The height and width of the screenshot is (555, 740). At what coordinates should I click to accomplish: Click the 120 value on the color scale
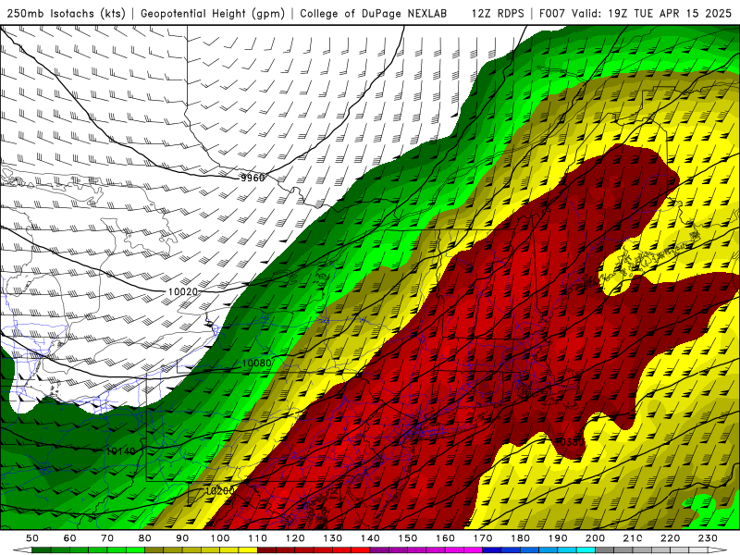pyautogui.click(x=295, y=538)
